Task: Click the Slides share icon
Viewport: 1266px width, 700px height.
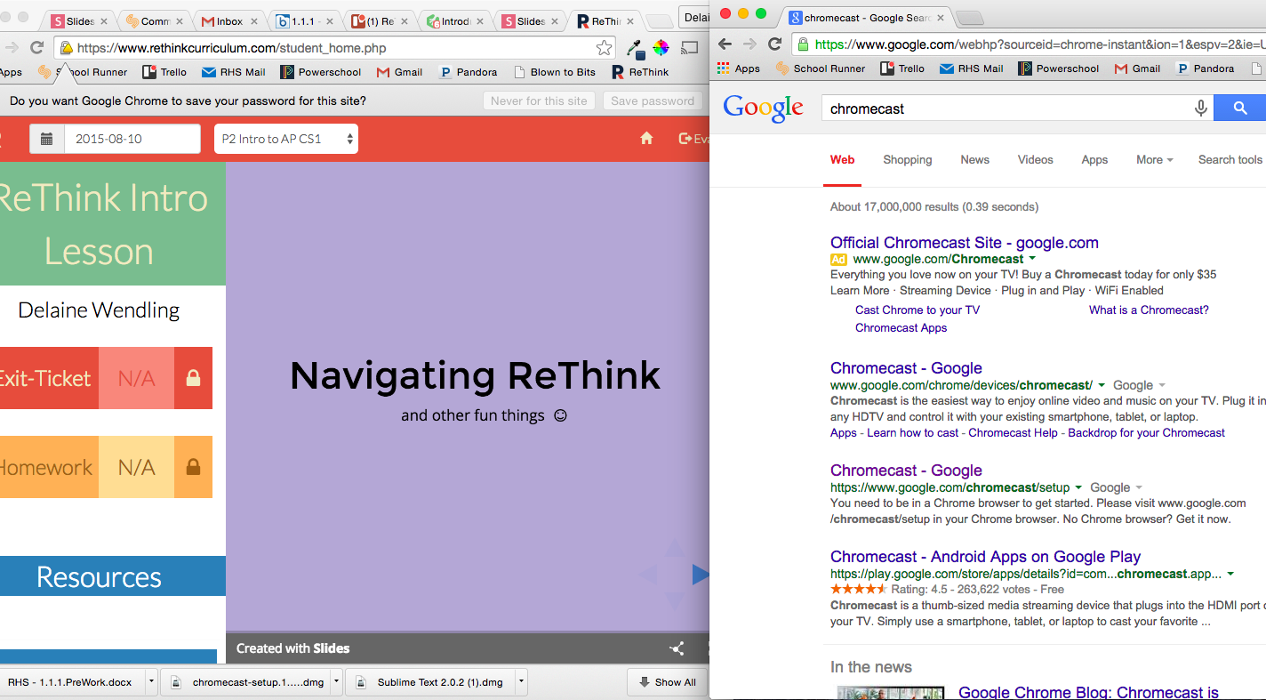Action: 677,648
